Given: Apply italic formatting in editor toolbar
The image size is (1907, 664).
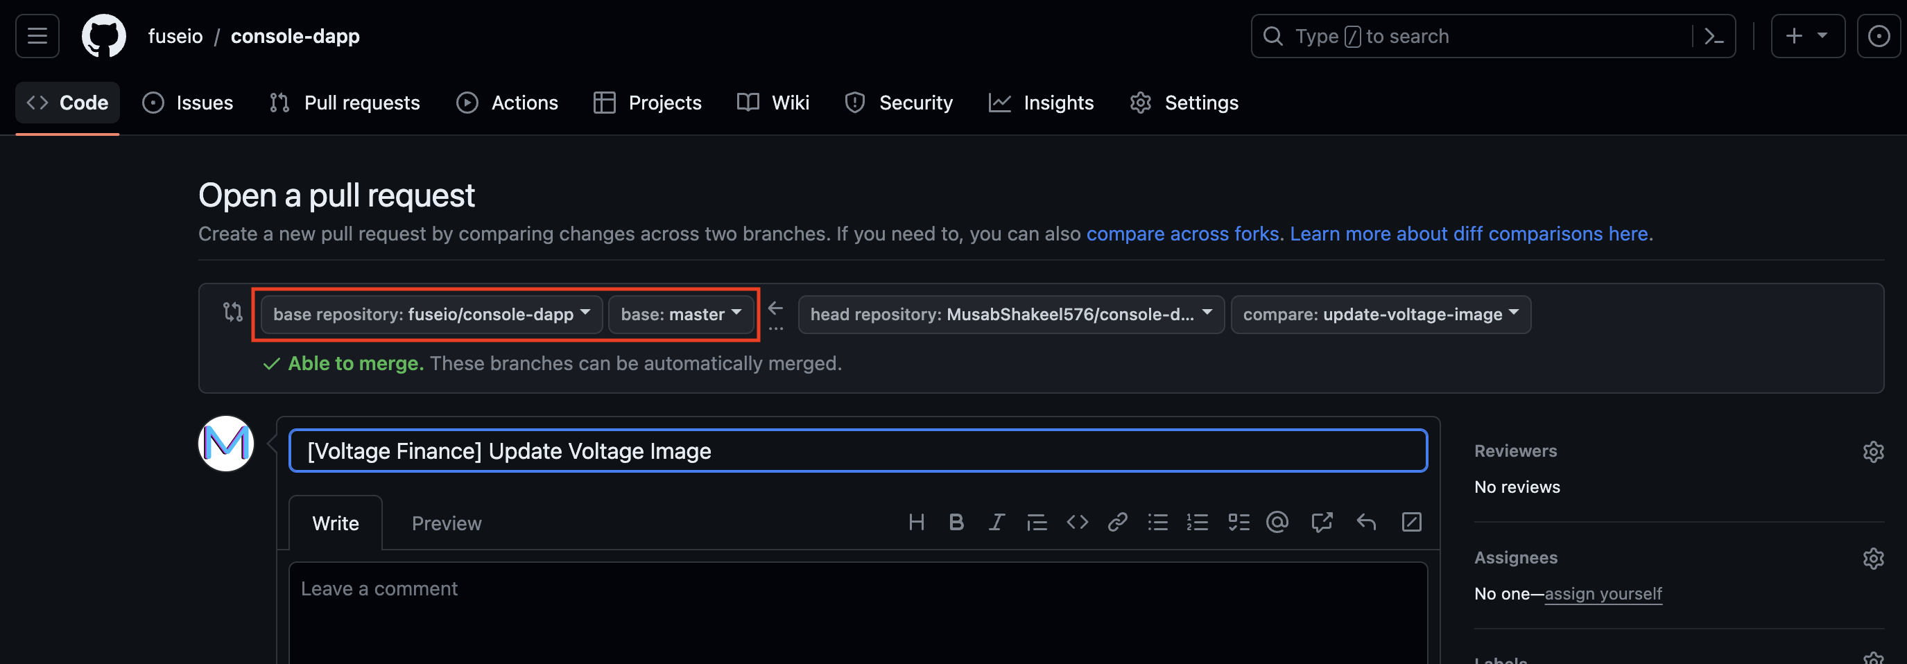Looking at the screenshot, I should tap(996, 523).
